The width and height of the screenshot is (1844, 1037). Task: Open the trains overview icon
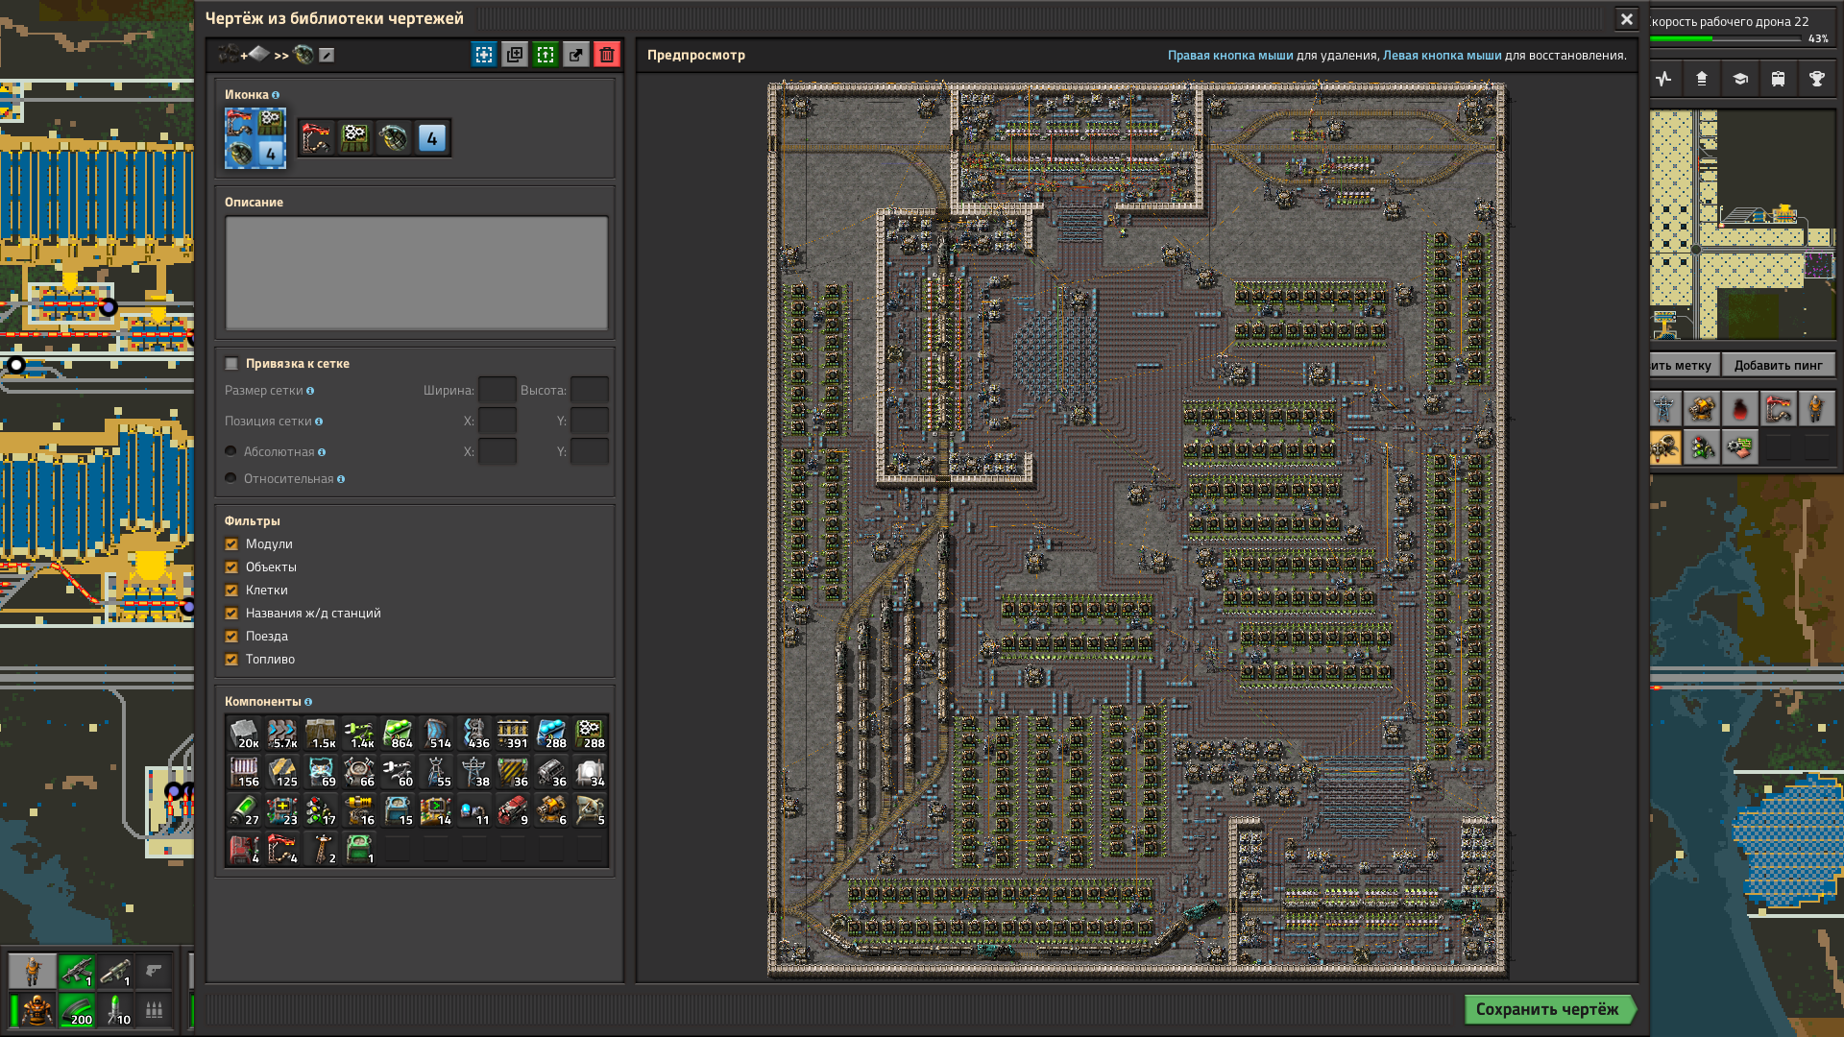tap(1779, 79)
